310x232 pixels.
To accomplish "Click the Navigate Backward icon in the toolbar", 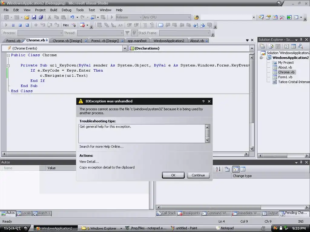I will point(93,17).
